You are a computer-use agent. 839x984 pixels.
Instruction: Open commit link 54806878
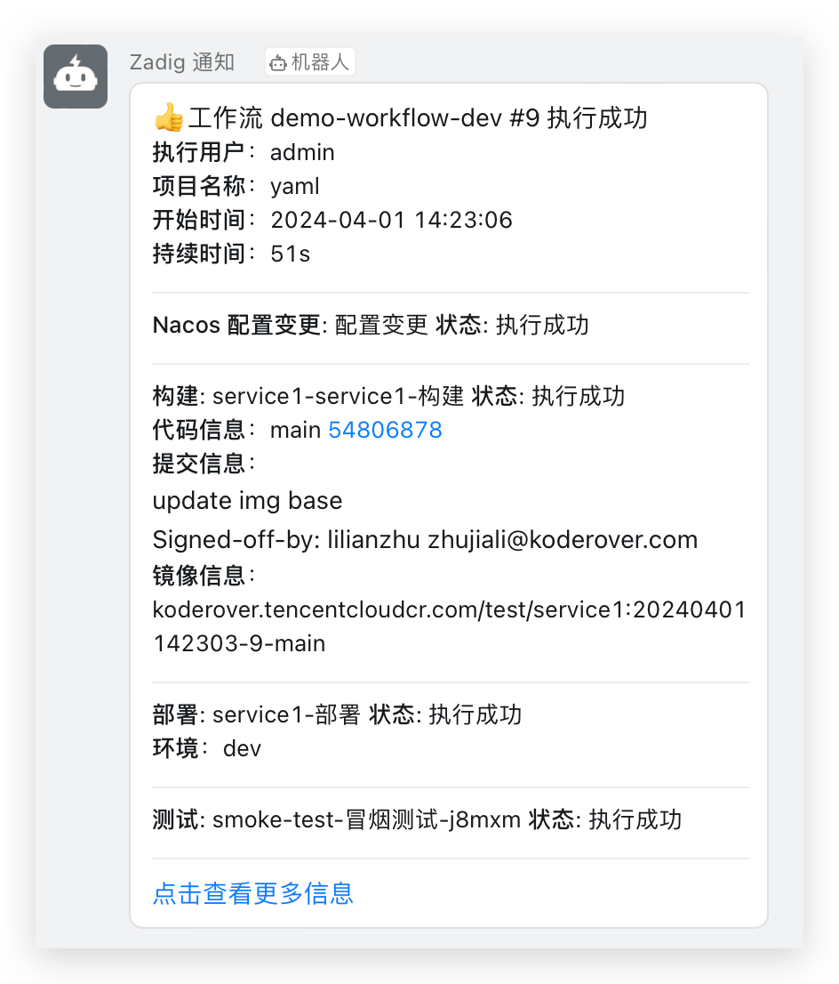[385, 430]
